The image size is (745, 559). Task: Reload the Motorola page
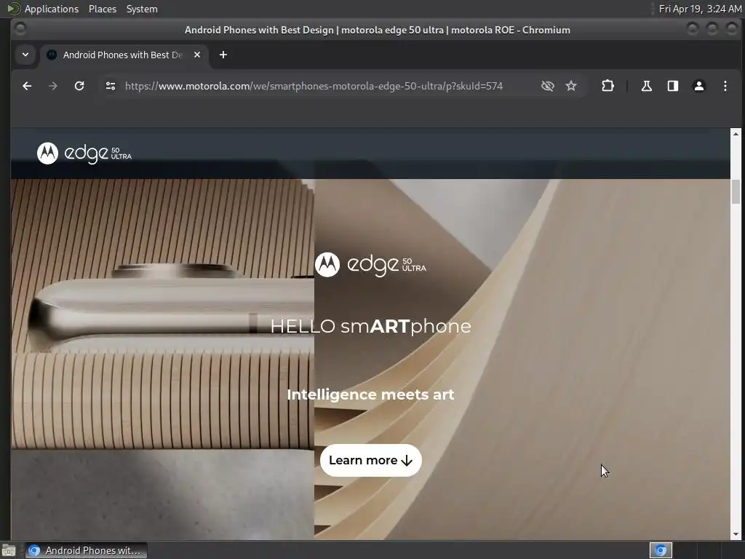point(79,86)
